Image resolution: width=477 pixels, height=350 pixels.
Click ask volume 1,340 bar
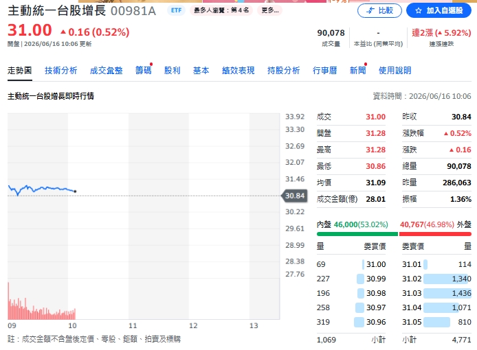coord(447,279)
